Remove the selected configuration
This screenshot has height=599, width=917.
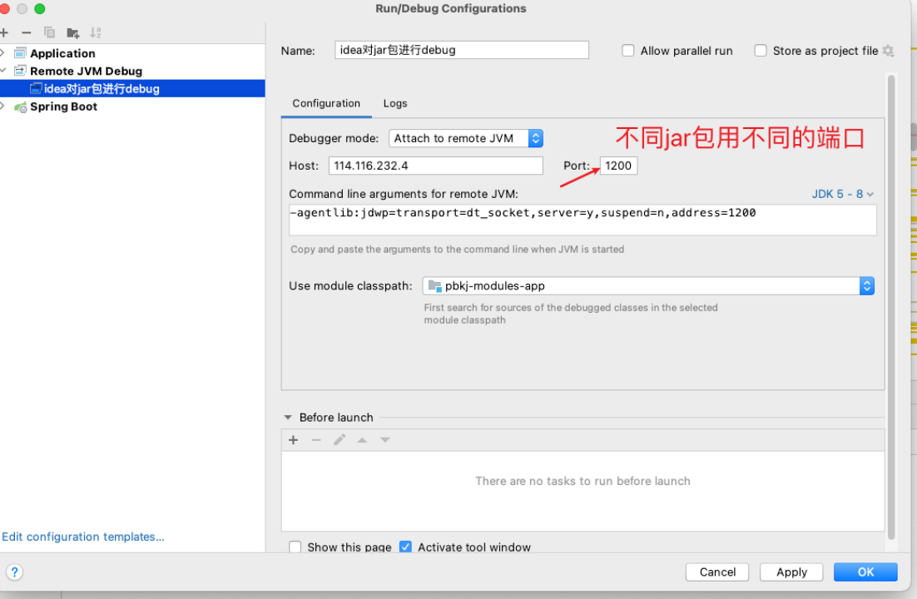coord(27,32)
